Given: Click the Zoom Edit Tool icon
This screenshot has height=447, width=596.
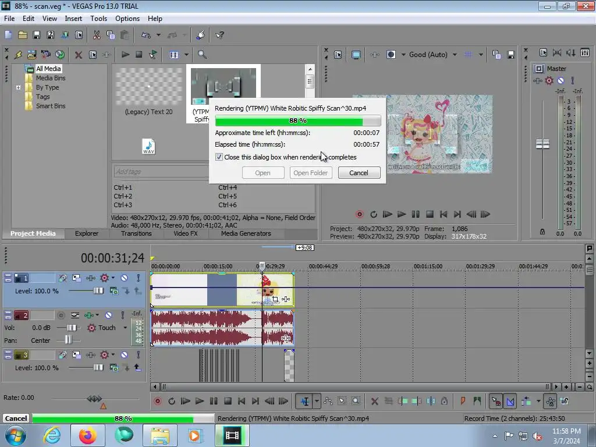Looking at the screenshot, I should (356, 401).
